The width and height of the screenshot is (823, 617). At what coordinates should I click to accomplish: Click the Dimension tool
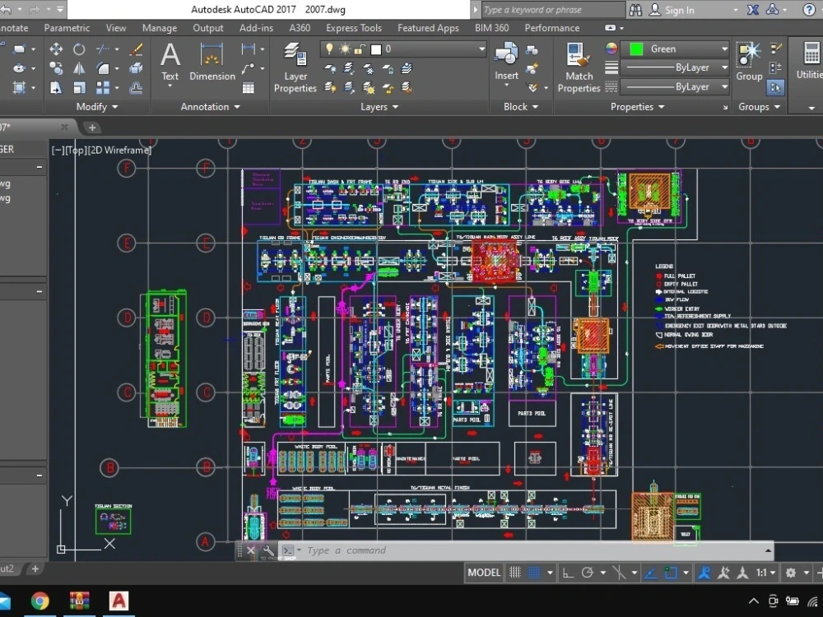tap(212, 62)
